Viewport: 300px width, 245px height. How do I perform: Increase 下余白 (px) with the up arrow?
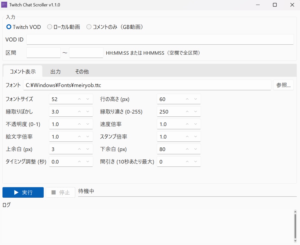tap(187, 149)
